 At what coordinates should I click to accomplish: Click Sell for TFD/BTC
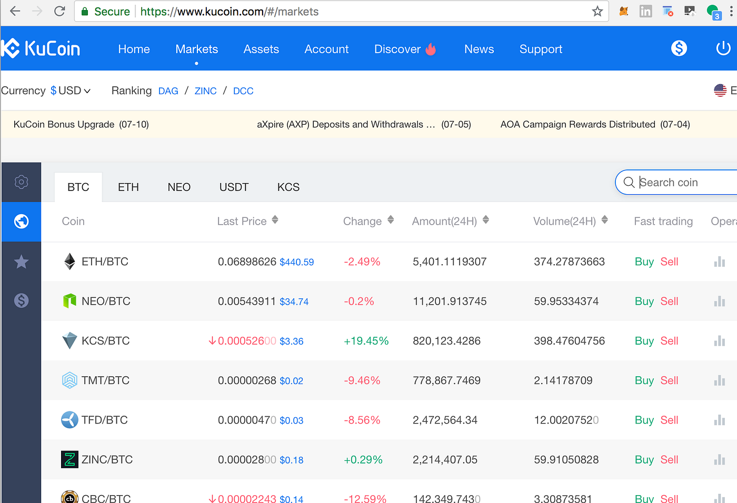pos(669,420)
